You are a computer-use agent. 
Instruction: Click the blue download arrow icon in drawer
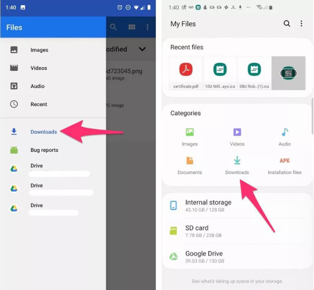click(x=14, y=132)
